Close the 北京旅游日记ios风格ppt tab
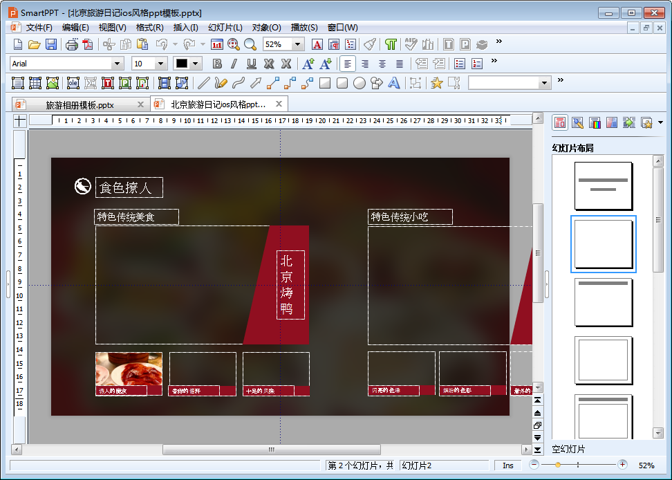The width and height of the screenshot is (672, 480). click(x=279, y=104)
